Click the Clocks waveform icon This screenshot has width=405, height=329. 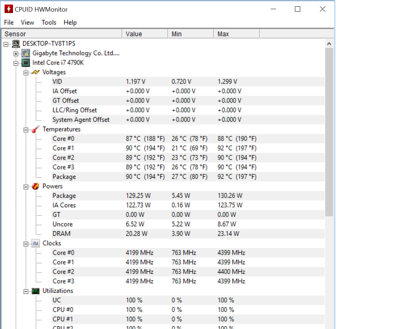coord(36,243)
